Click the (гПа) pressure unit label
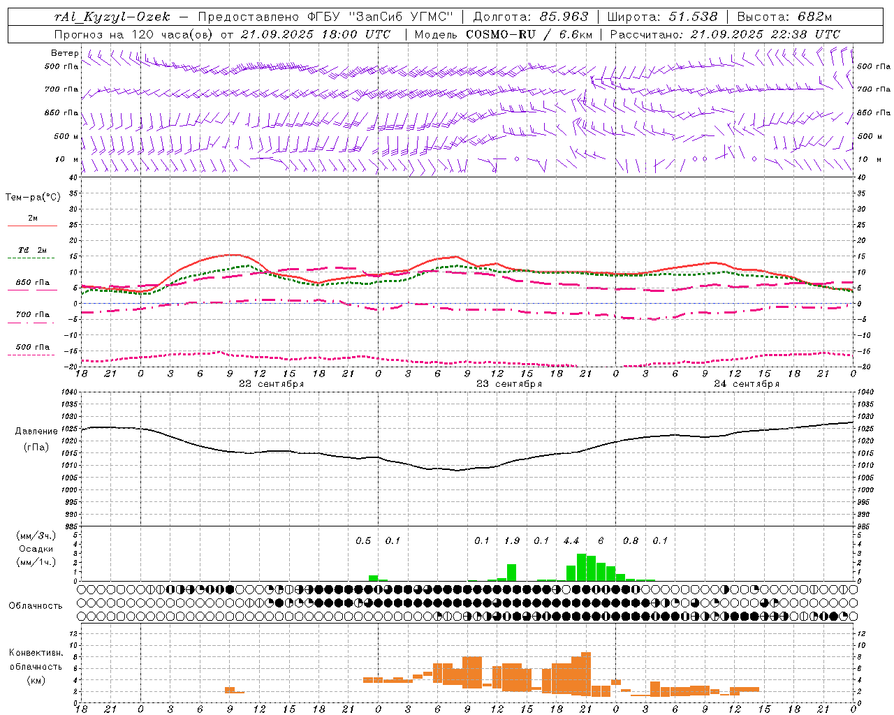Screen dimensions: 894x715 tap(36, 447)
